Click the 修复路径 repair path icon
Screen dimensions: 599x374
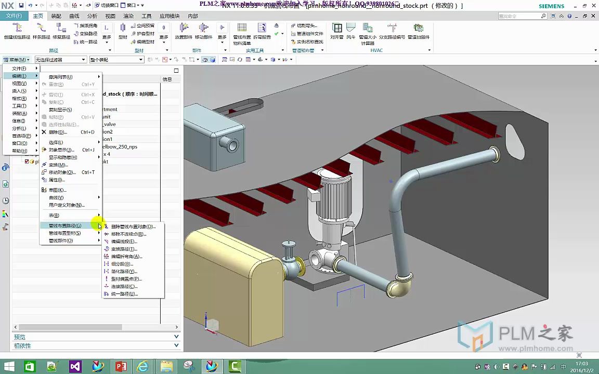tap(61, 29)
